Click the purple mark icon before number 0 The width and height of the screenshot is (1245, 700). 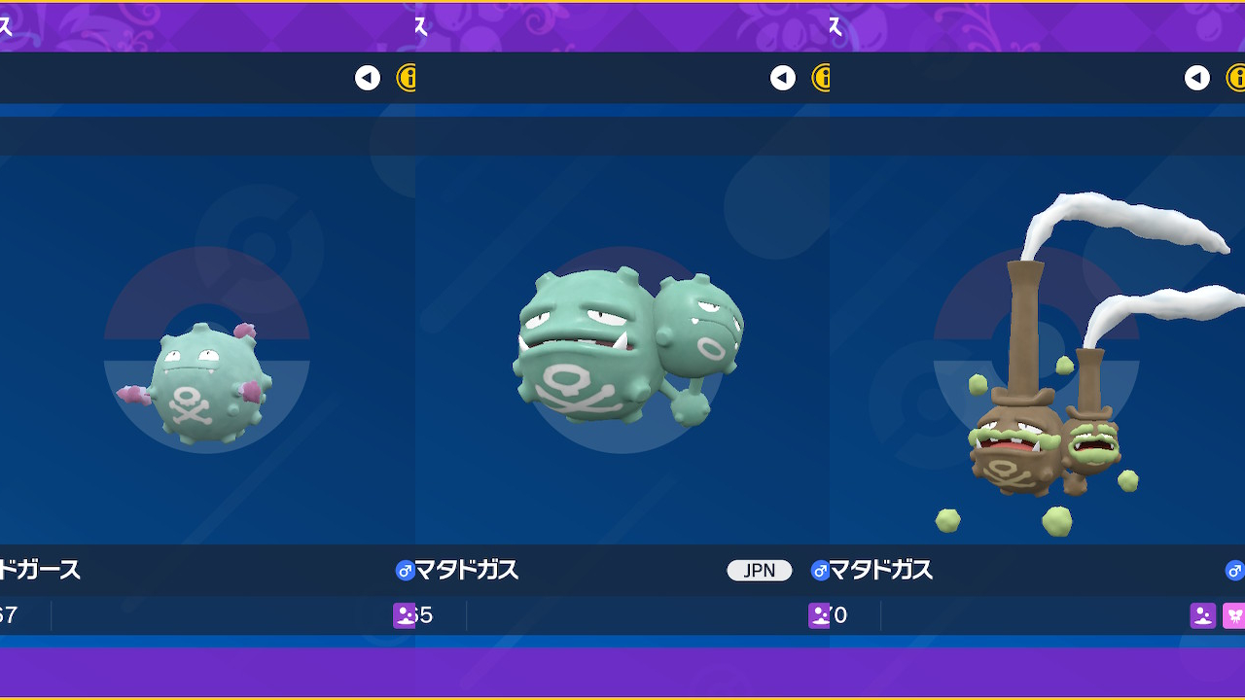[819, 615]
